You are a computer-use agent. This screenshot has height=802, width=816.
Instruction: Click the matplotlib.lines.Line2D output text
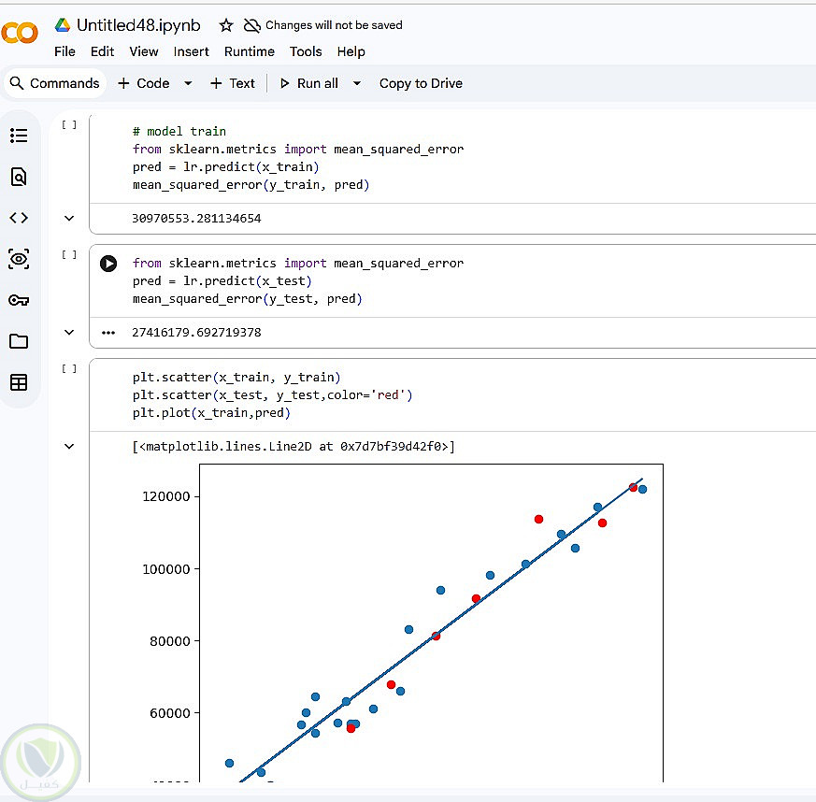point(293,446)
